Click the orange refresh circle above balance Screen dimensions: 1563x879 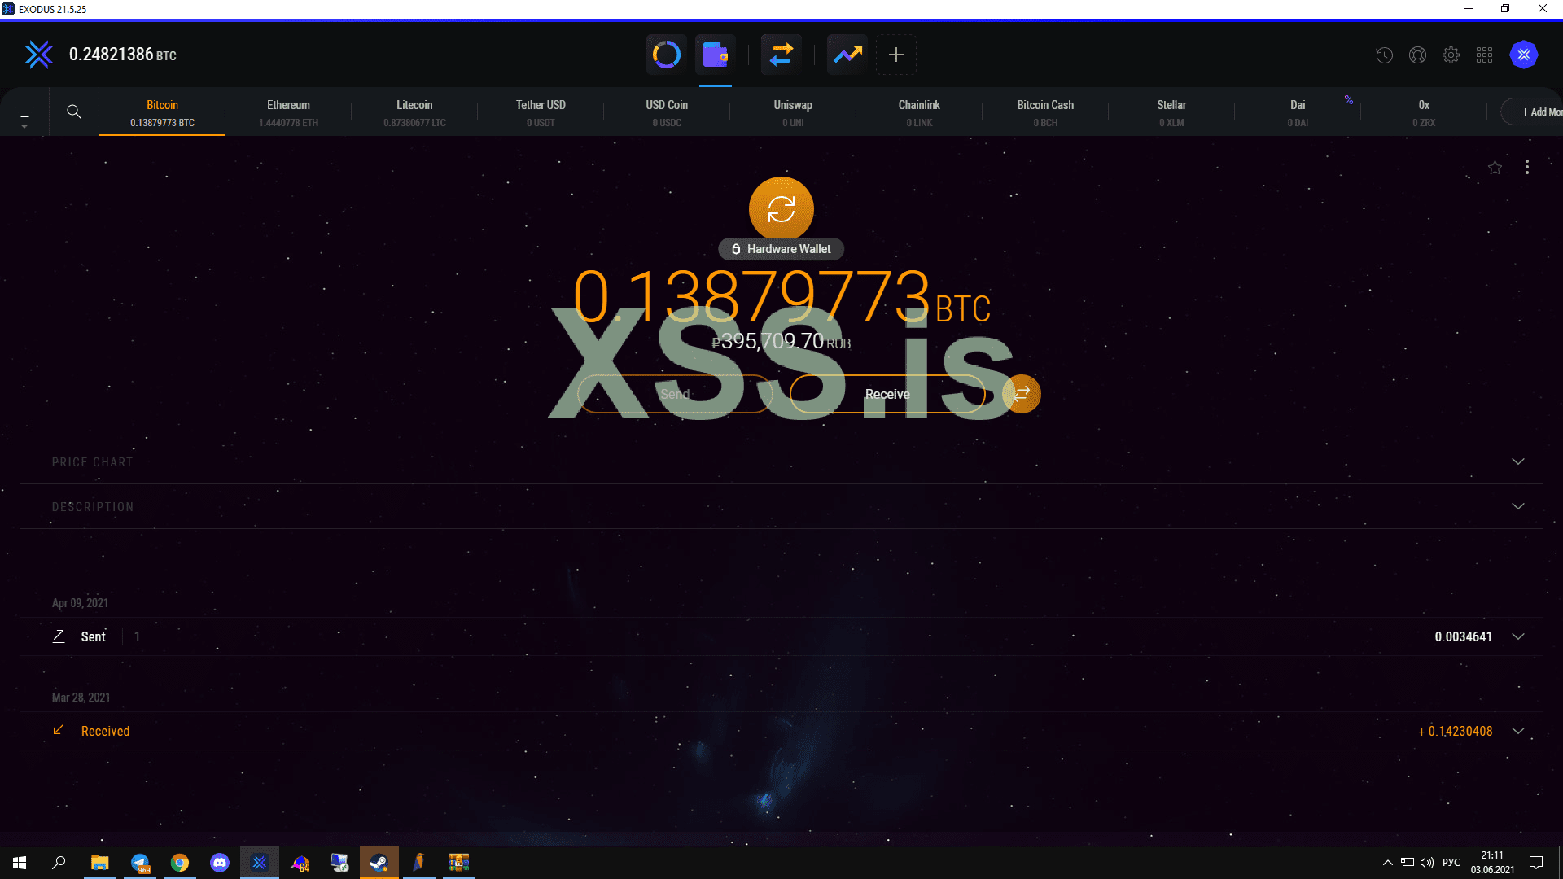pyautogui.click(x=781, y=208)
